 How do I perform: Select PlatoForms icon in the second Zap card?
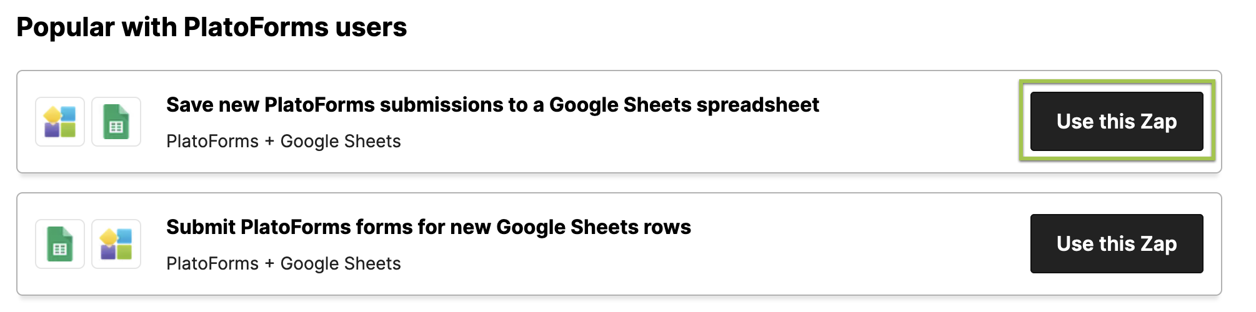pos(116,244)
